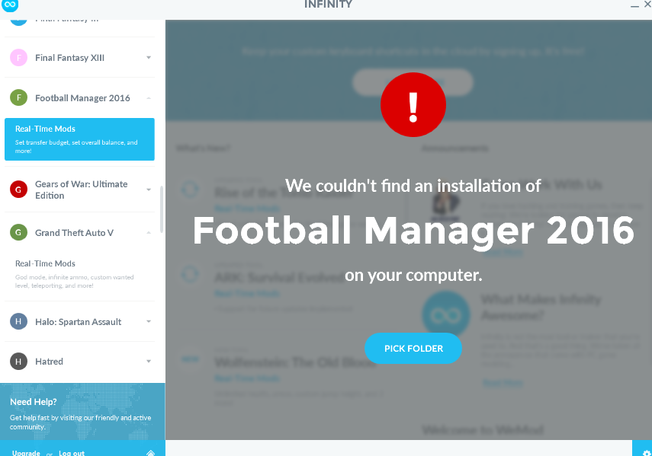
Task: Expand the Final Fantasy XIII entry
Action: click(149, 58)
